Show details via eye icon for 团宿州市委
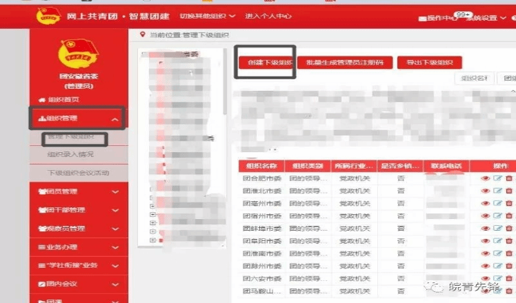The height and width of the screenshot is (303, 516). [x=485, y=216]
